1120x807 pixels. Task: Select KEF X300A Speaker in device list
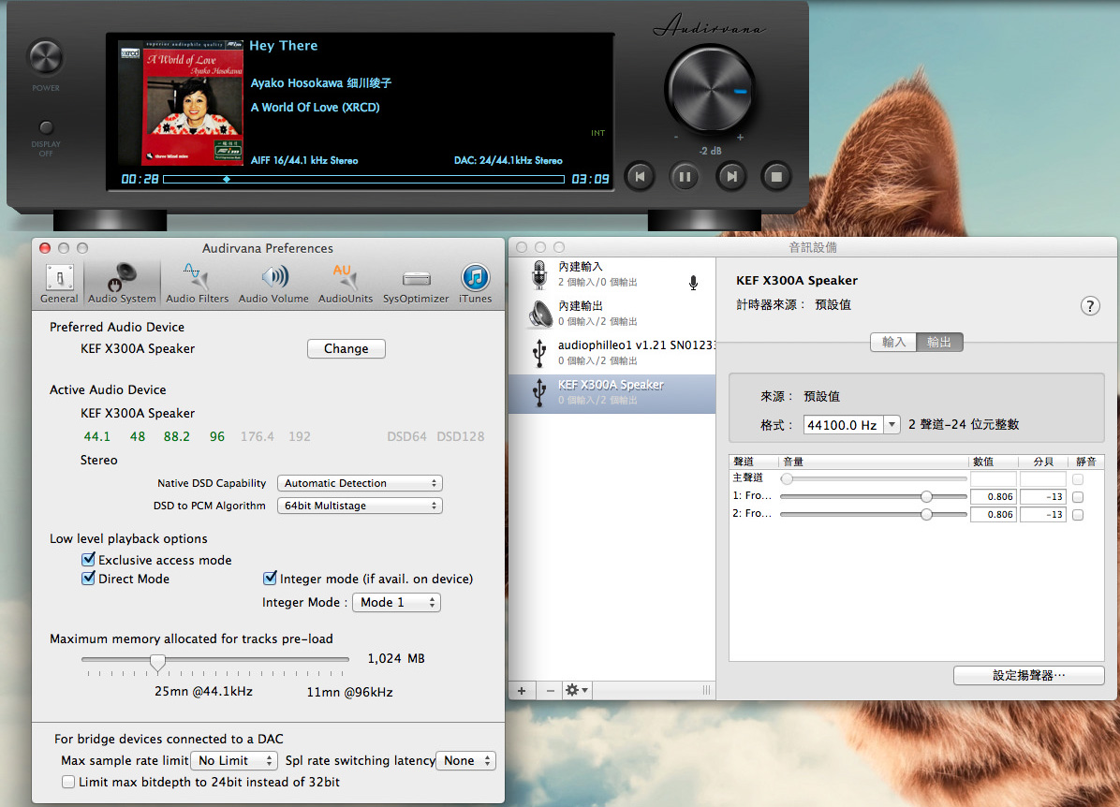[x=612, y=393]
